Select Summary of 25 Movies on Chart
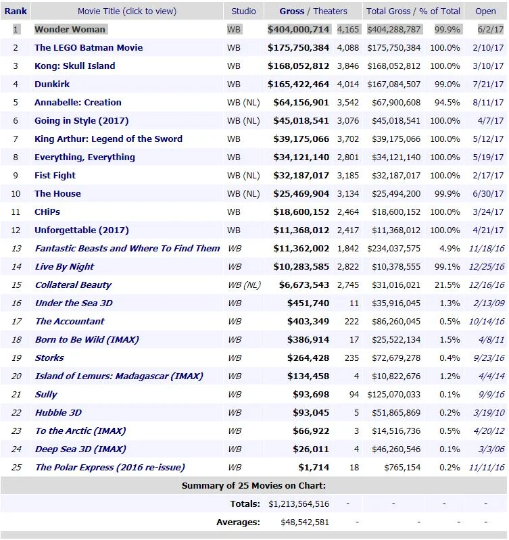509x540 pixels. tap(253, 485)
